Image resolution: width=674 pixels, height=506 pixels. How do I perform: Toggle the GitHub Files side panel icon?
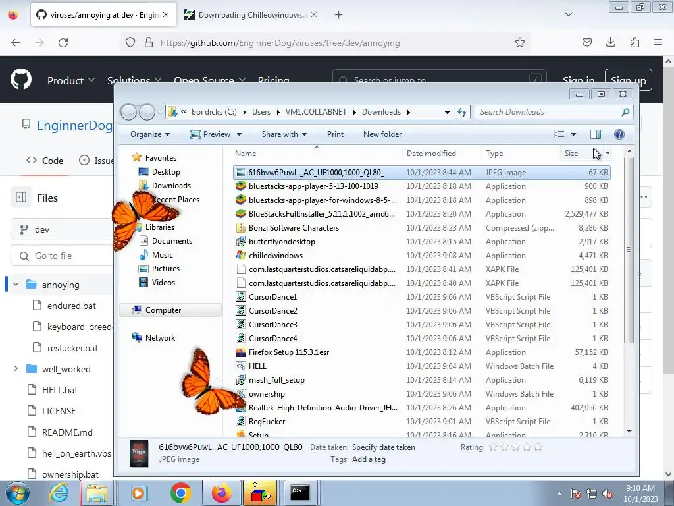click(20, 198)
